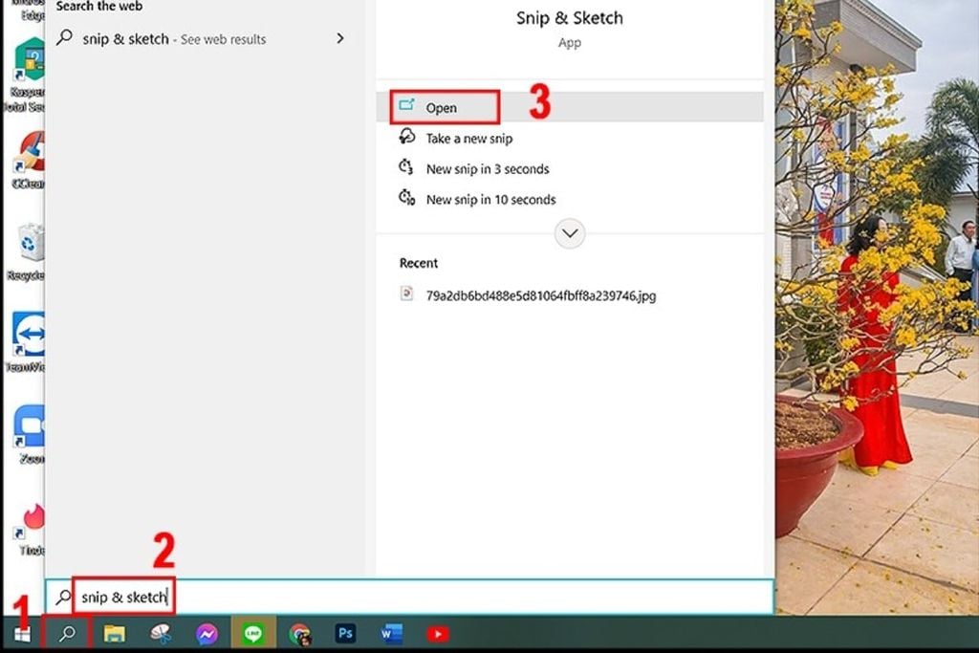Viewport: 979px width, 653px height.
Task: Open Zoom desktop shortcut
Action: [x=30, y=434]
